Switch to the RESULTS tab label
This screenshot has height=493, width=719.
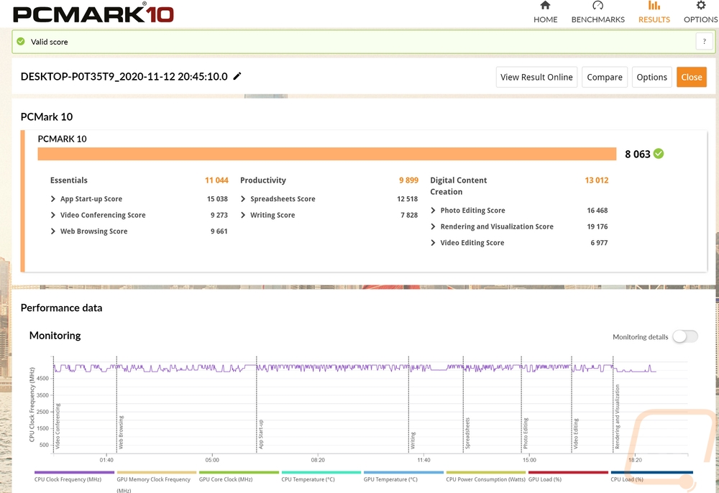pos(654,19)
